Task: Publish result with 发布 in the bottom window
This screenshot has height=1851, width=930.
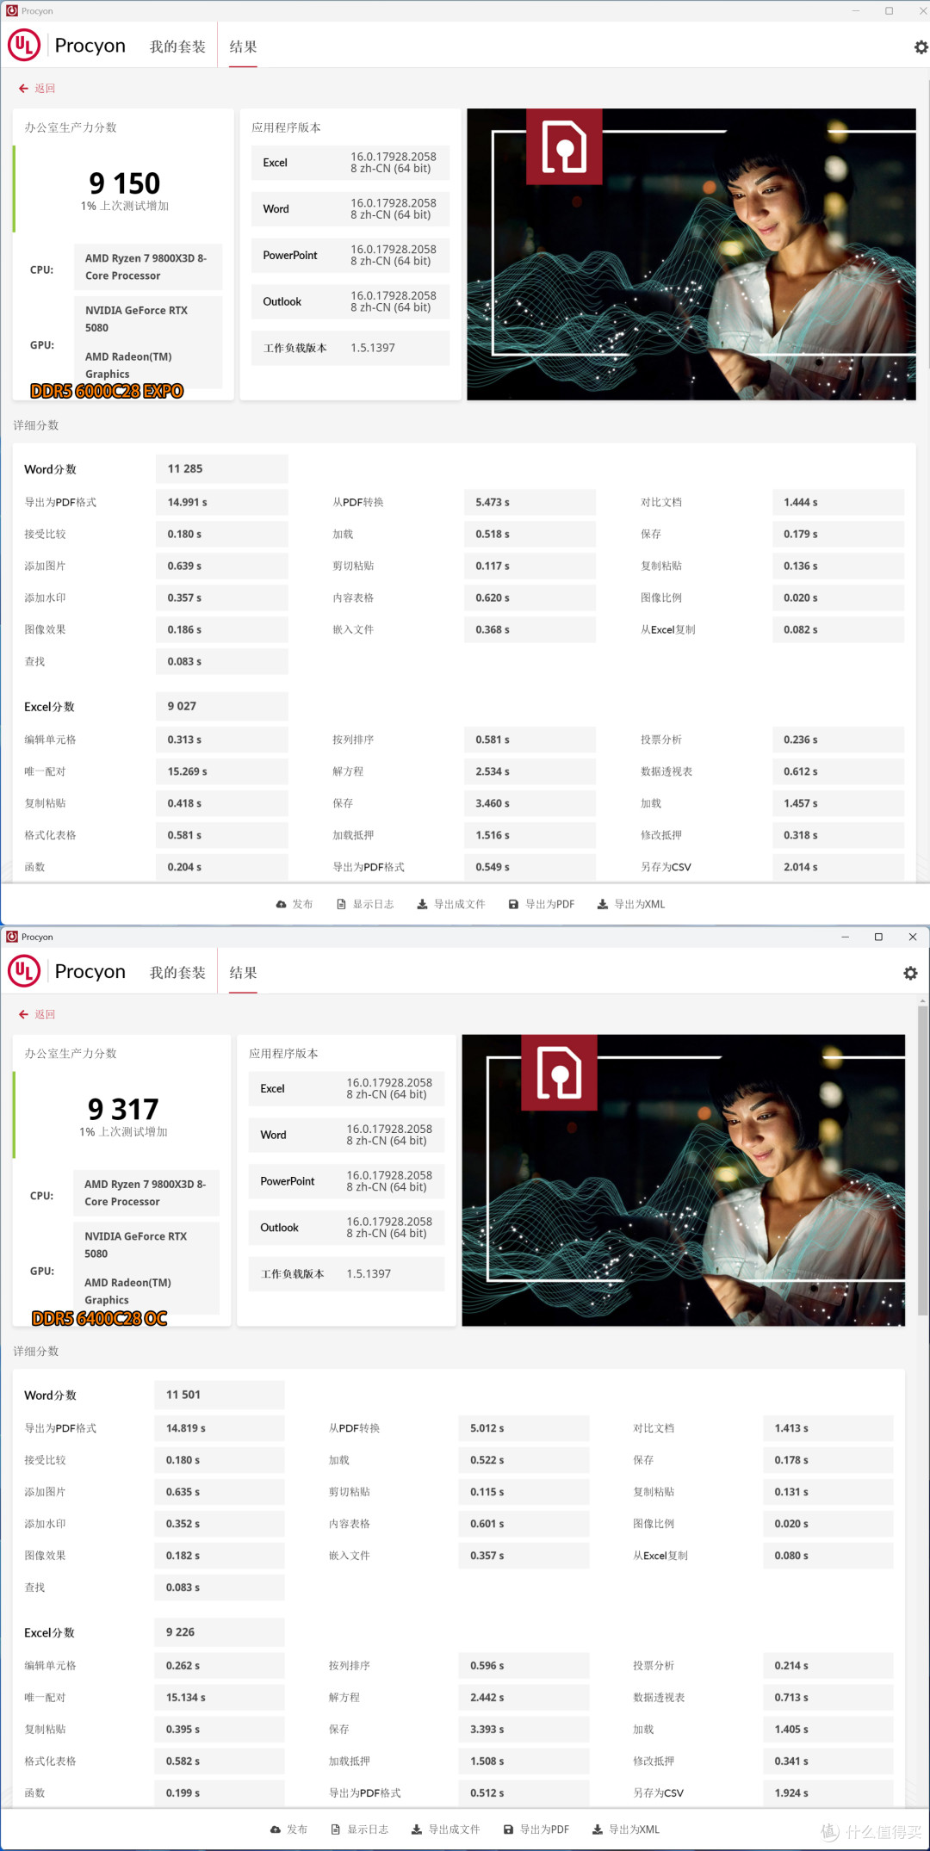Action: coord(289,1829)
